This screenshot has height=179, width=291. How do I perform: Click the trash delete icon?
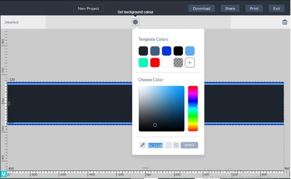(x=285, y=22)
